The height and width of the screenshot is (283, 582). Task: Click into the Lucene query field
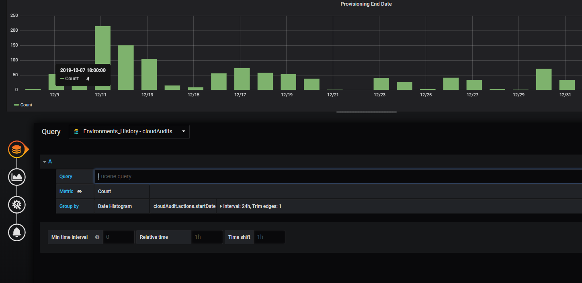coord(338,176)
